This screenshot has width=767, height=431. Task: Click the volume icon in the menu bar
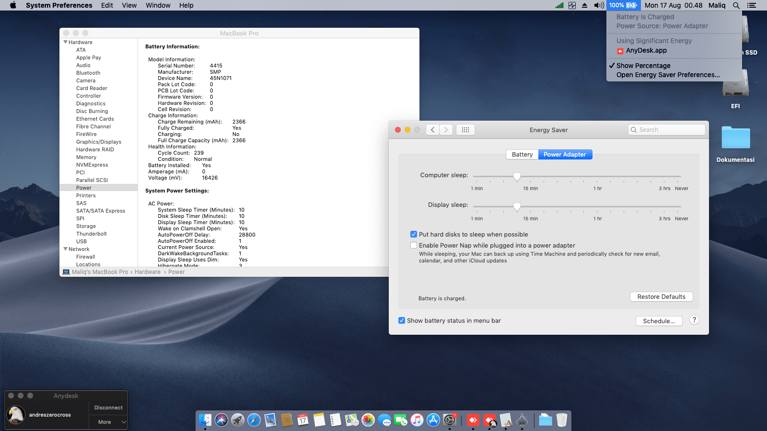tap(599, 5)
